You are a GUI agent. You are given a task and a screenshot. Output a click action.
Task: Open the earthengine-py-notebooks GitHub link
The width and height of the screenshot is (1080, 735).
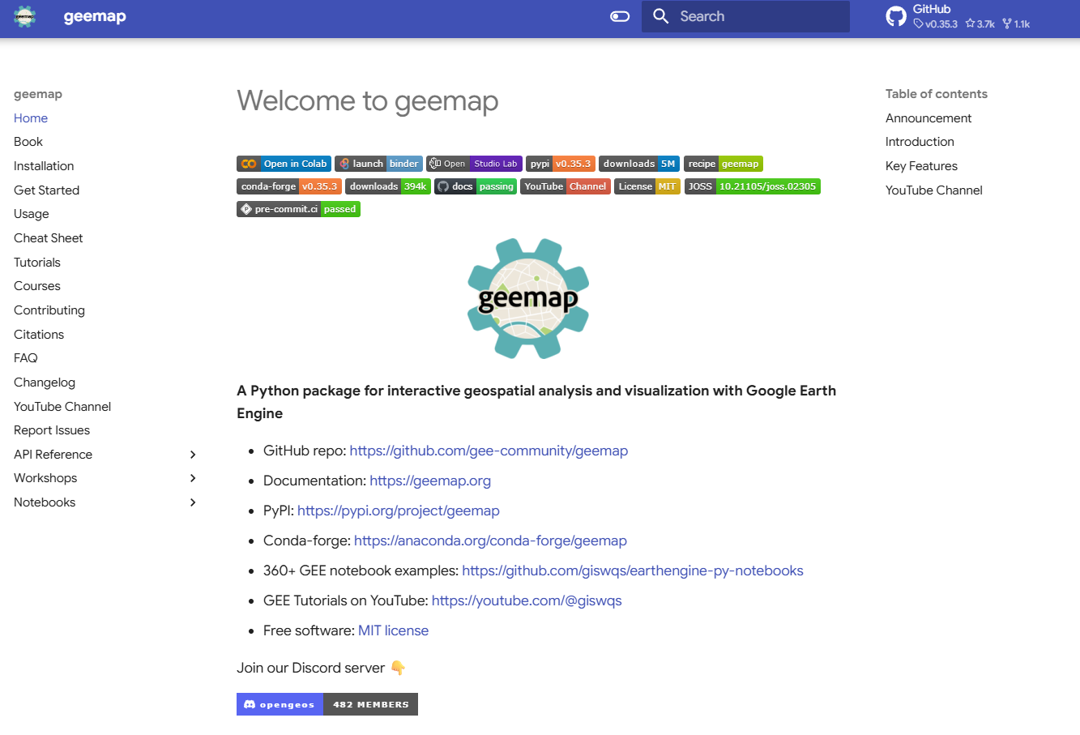(x=633, y=570)
